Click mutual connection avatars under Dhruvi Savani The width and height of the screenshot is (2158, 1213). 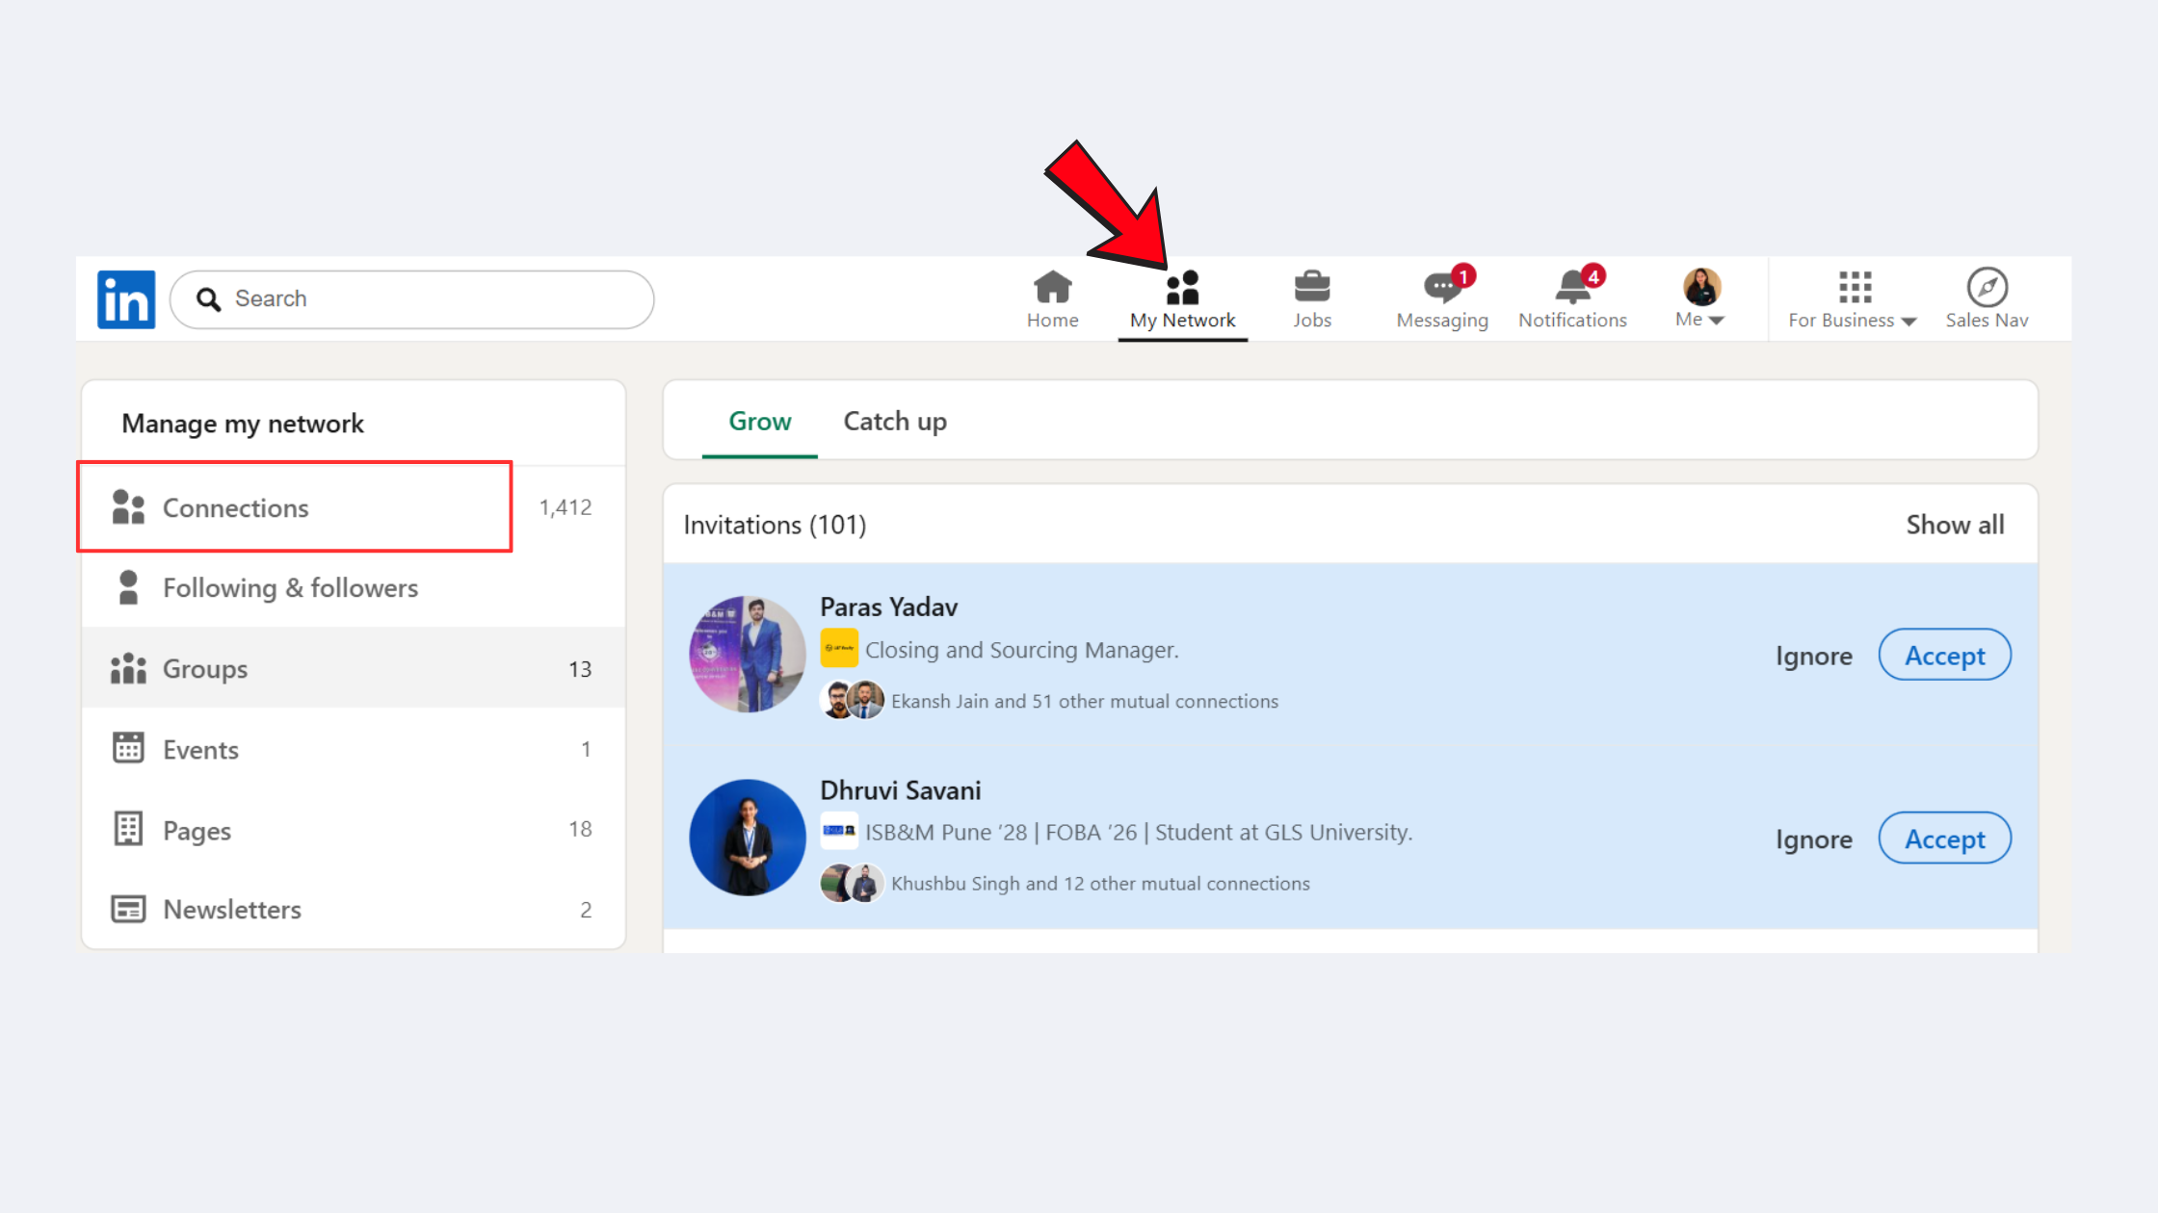[852, 883]
